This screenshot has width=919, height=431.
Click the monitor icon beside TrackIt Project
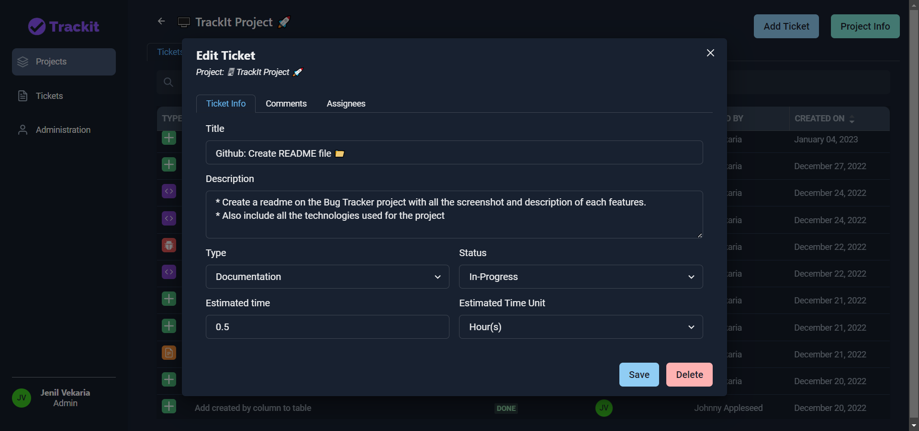point(184,22)
